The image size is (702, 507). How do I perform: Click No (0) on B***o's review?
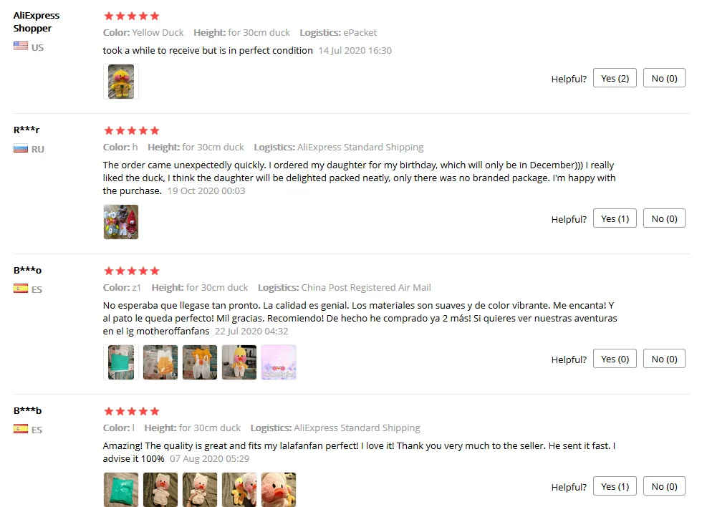pos(665,359)
